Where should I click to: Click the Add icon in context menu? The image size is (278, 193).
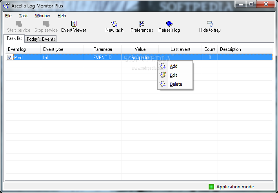(162, 66)
